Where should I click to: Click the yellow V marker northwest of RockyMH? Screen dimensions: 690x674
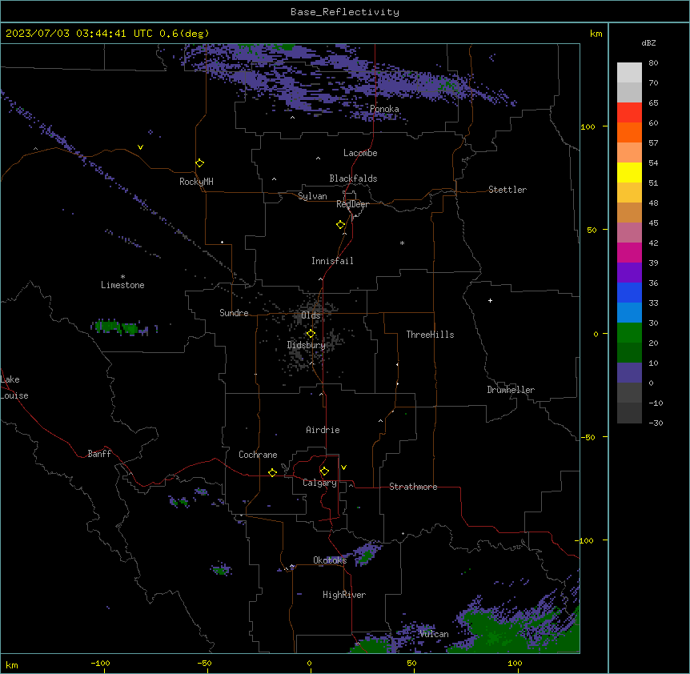[x=140, y=147]
